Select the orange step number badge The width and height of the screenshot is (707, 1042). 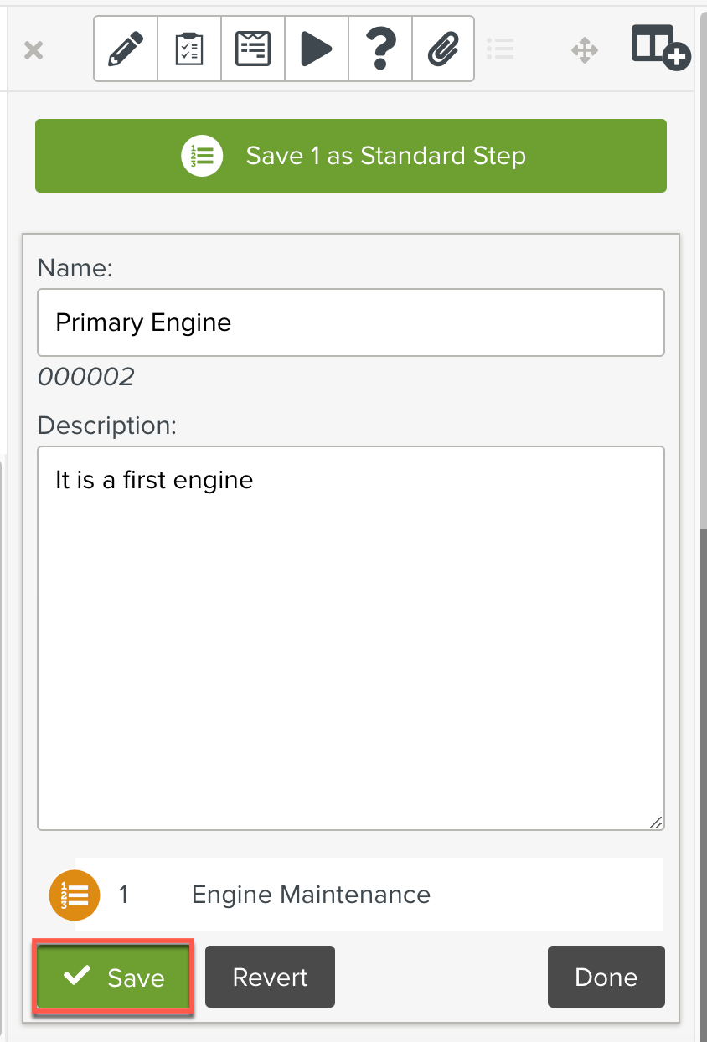point(74,895)
